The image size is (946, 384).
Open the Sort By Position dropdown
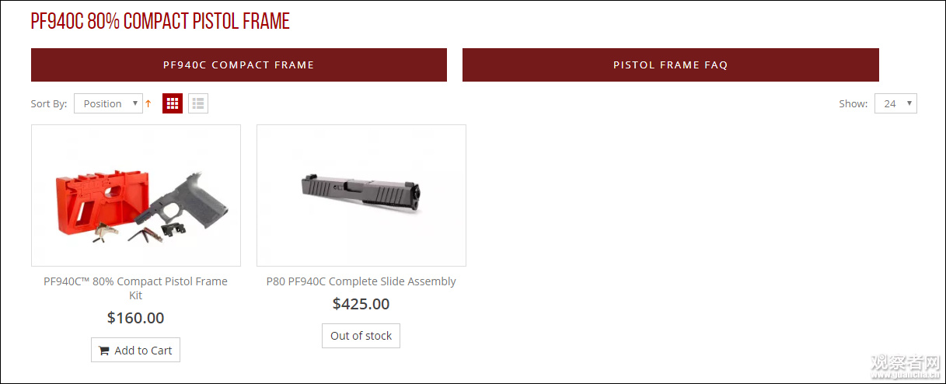point(108,103)
